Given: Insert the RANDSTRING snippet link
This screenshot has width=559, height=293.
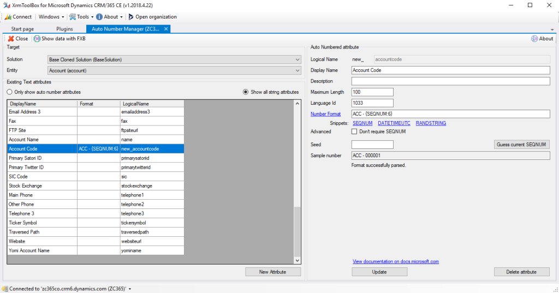Looking at the screenshot, I should point(431,123).
